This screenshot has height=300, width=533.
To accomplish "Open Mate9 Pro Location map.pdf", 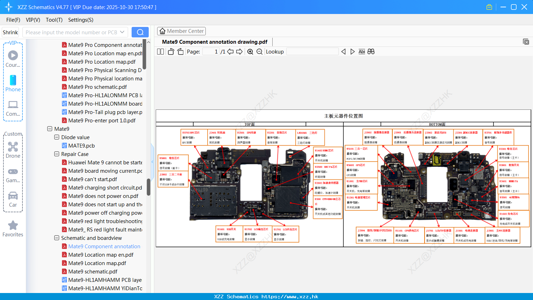I will pos(102,62).
